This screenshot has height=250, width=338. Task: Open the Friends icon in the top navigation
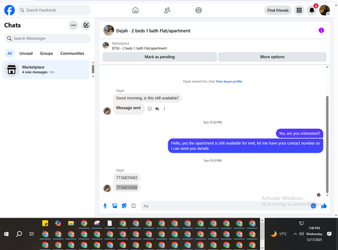click(x=167, y=10)
